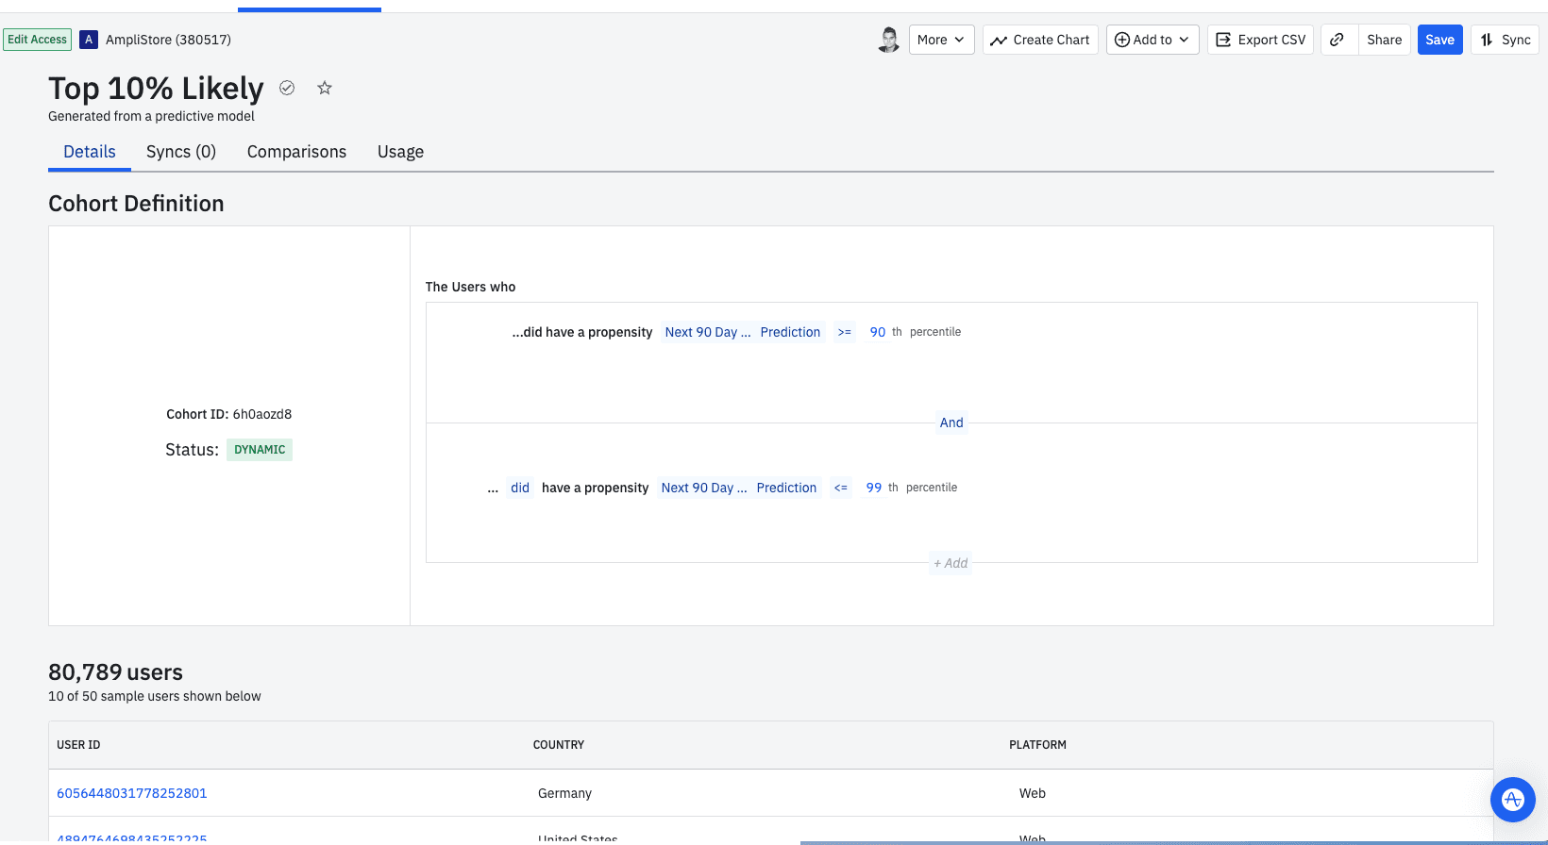
Task: Open the Comparisons tab
Action: [296, 152]
